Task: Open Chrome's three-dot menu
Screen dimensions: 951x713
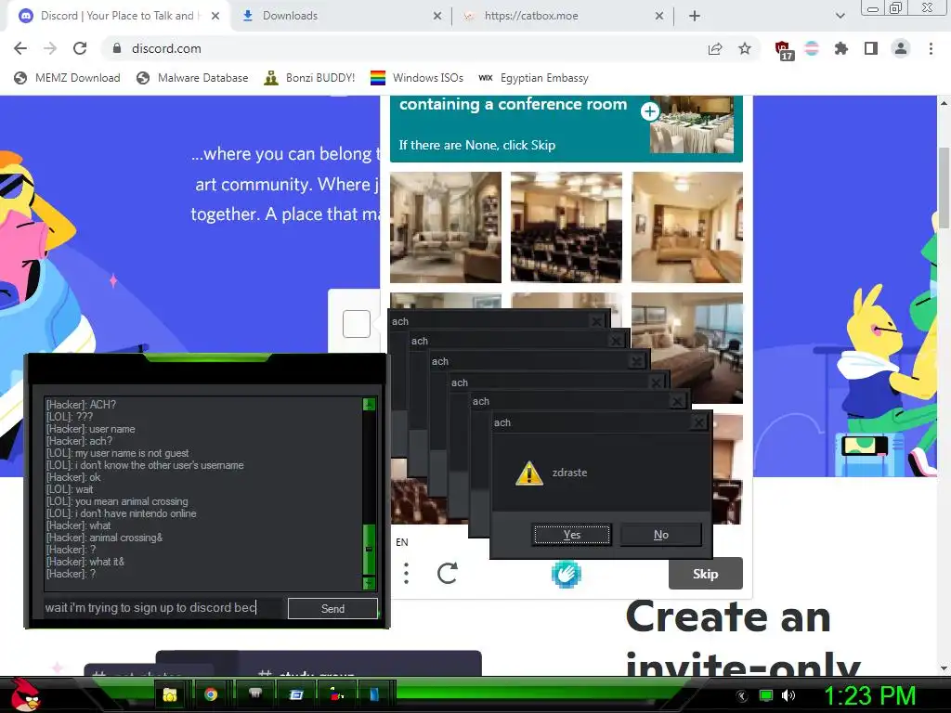Action: [x=931, y=48]
